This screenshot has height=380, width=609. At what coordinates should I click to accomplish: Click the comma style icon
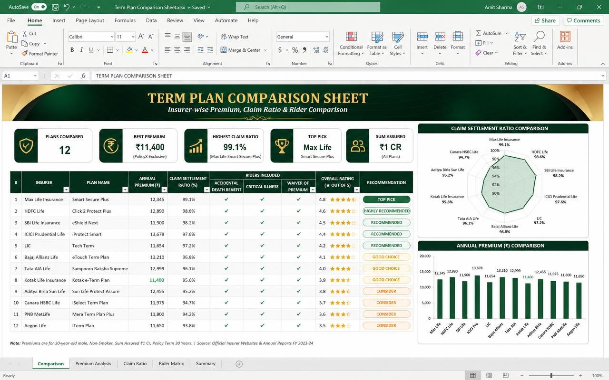(x=304, y=50)
